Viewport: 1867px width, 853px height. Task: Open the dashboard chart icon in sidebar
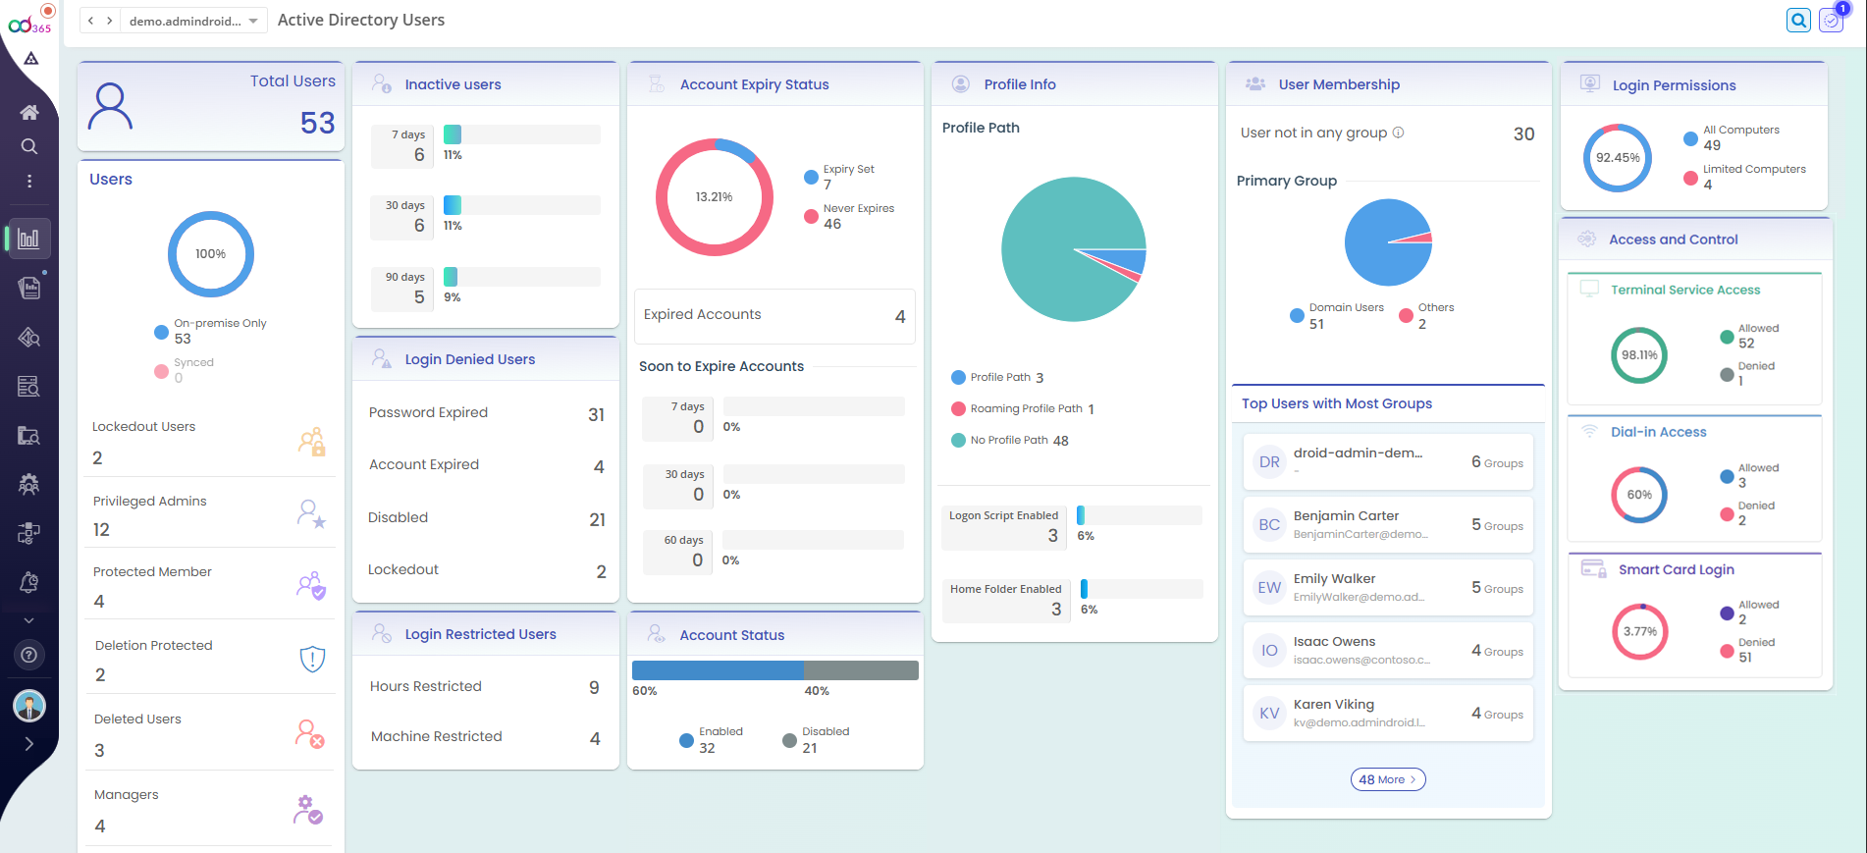click(29, 239)
